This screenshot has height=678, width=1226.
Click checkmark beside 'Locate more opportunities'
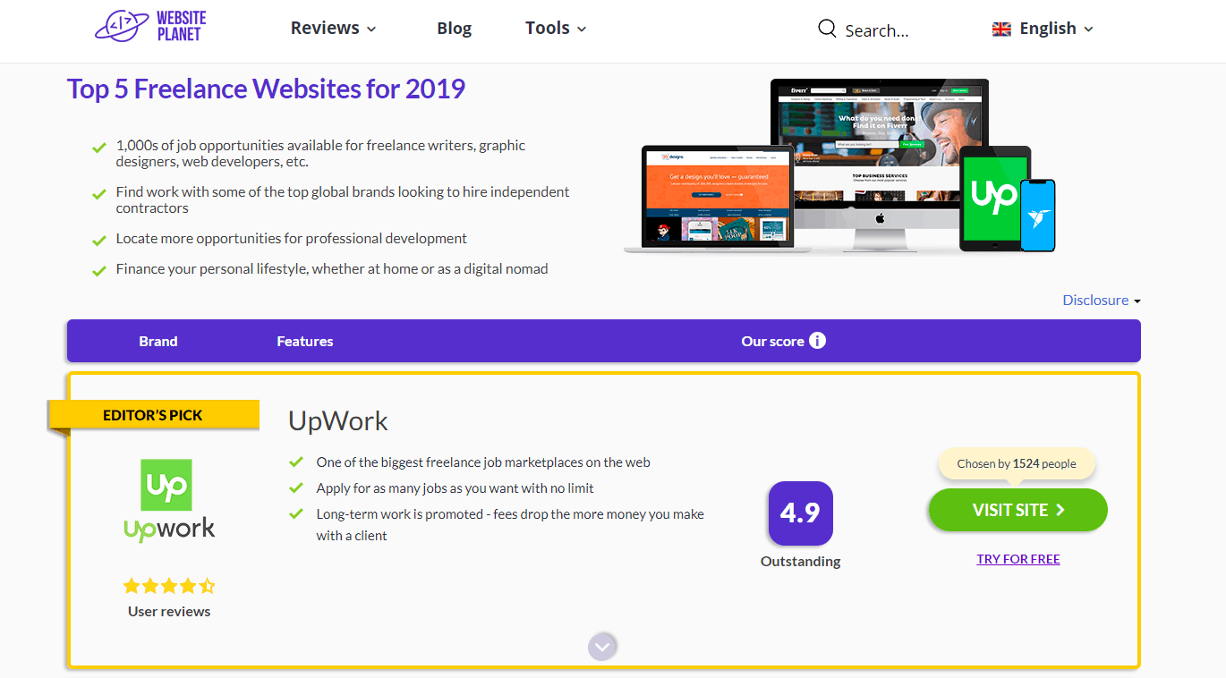[99, 241]
